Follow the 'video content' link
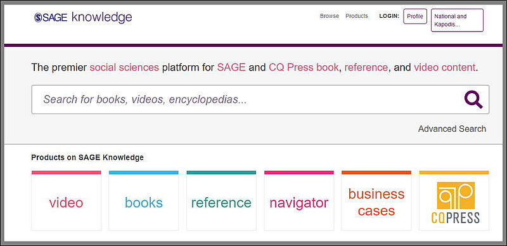Image resolution: width=507 pixels, height=246 pixels. (x=445, y=68)
